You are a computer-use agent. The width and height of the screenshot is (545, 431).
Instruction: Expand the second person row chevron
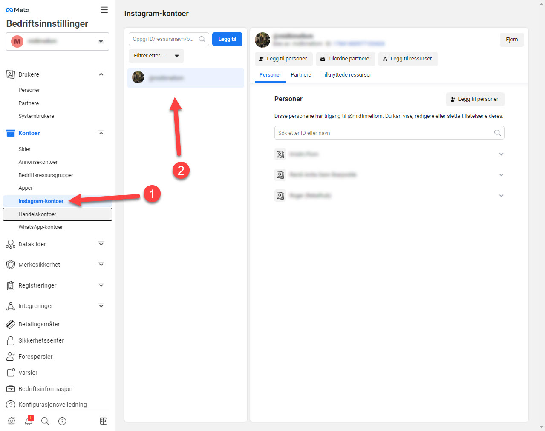click(x=501, y=175)
